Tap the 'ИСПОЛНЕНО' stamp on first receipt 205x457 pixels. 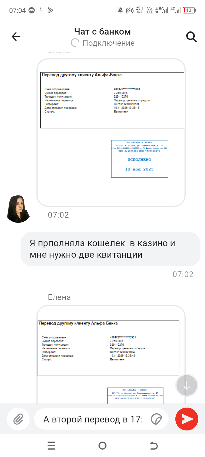[139, 160]
